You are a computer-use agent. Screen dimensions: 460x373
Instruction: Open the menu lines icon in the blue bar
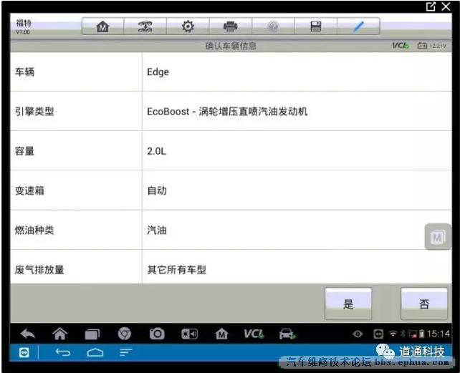pyautogui.click(x=126, y=352)
